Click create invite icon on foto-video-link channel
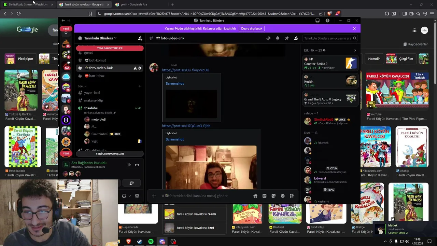Image resolution: width=437 pixels, height=246 pixels. pyautogui.click(x=135, y=68)
